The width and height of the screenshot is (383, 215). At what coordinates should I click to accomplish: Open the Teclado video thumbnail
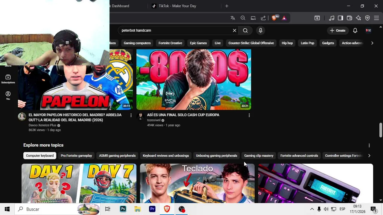[197, 183]
